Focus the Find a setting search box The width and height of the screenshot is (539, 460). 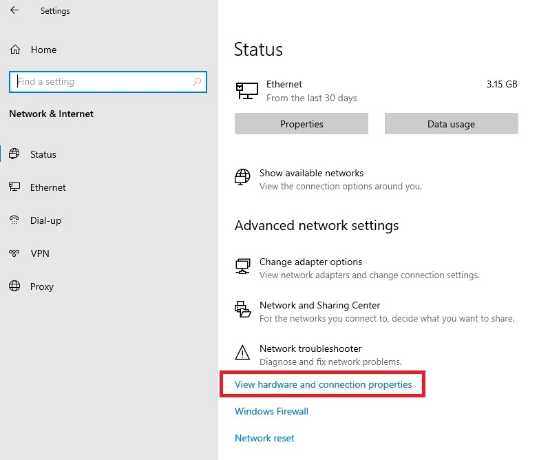108,82
